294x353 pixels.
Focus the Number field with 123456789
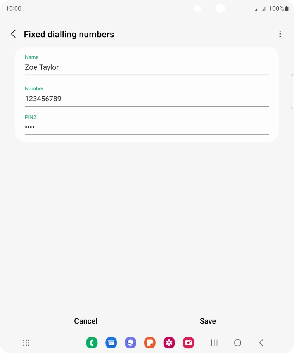(x=147, y=99)
